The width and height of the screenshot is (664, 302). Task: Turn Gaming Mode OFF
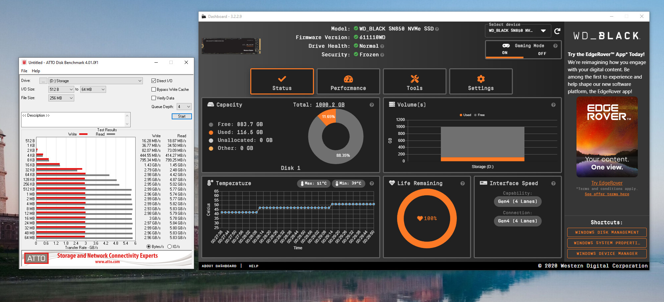(542, 53)
